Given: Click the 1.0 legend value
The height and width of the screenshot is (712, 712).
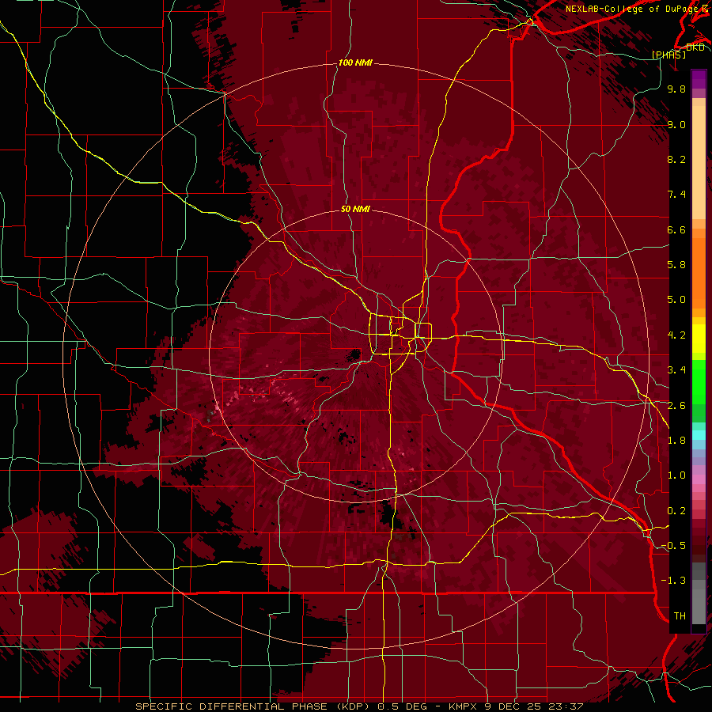Looking at the screenshot, I should 676,475.
